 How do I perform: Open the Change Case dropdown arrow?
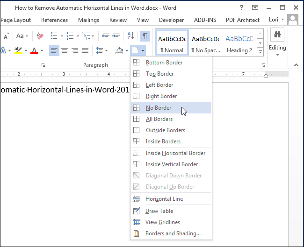(x=27, y=36)
